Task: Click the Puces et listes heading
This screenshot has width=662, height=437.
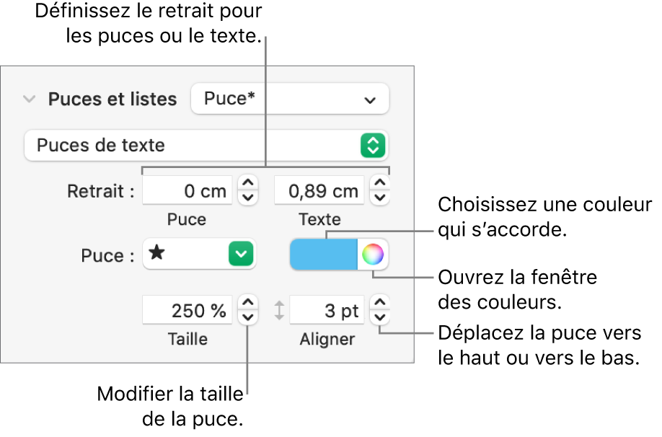Action: tap(112, 100)
